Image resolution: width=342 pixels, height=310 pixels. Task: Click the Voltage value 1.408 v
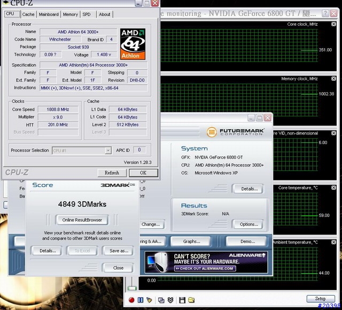tap(104, 55)
